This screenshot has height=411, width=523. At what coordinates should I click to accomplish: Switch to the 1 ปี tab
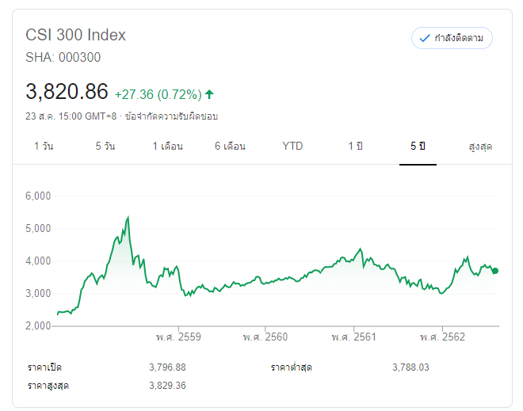tap(355, 147)
